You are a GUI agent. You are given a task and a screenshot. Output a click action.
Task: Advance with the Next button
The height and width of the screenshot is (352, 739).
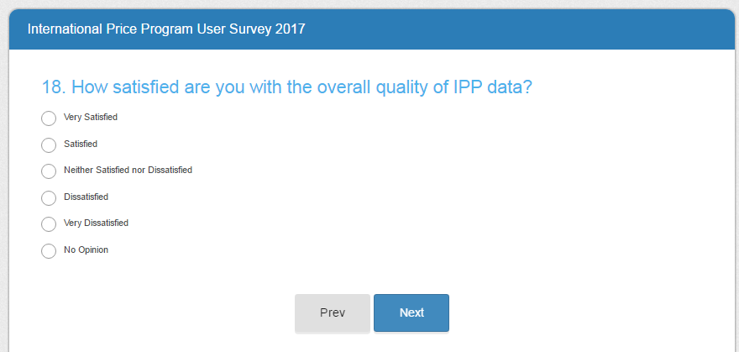411,313
